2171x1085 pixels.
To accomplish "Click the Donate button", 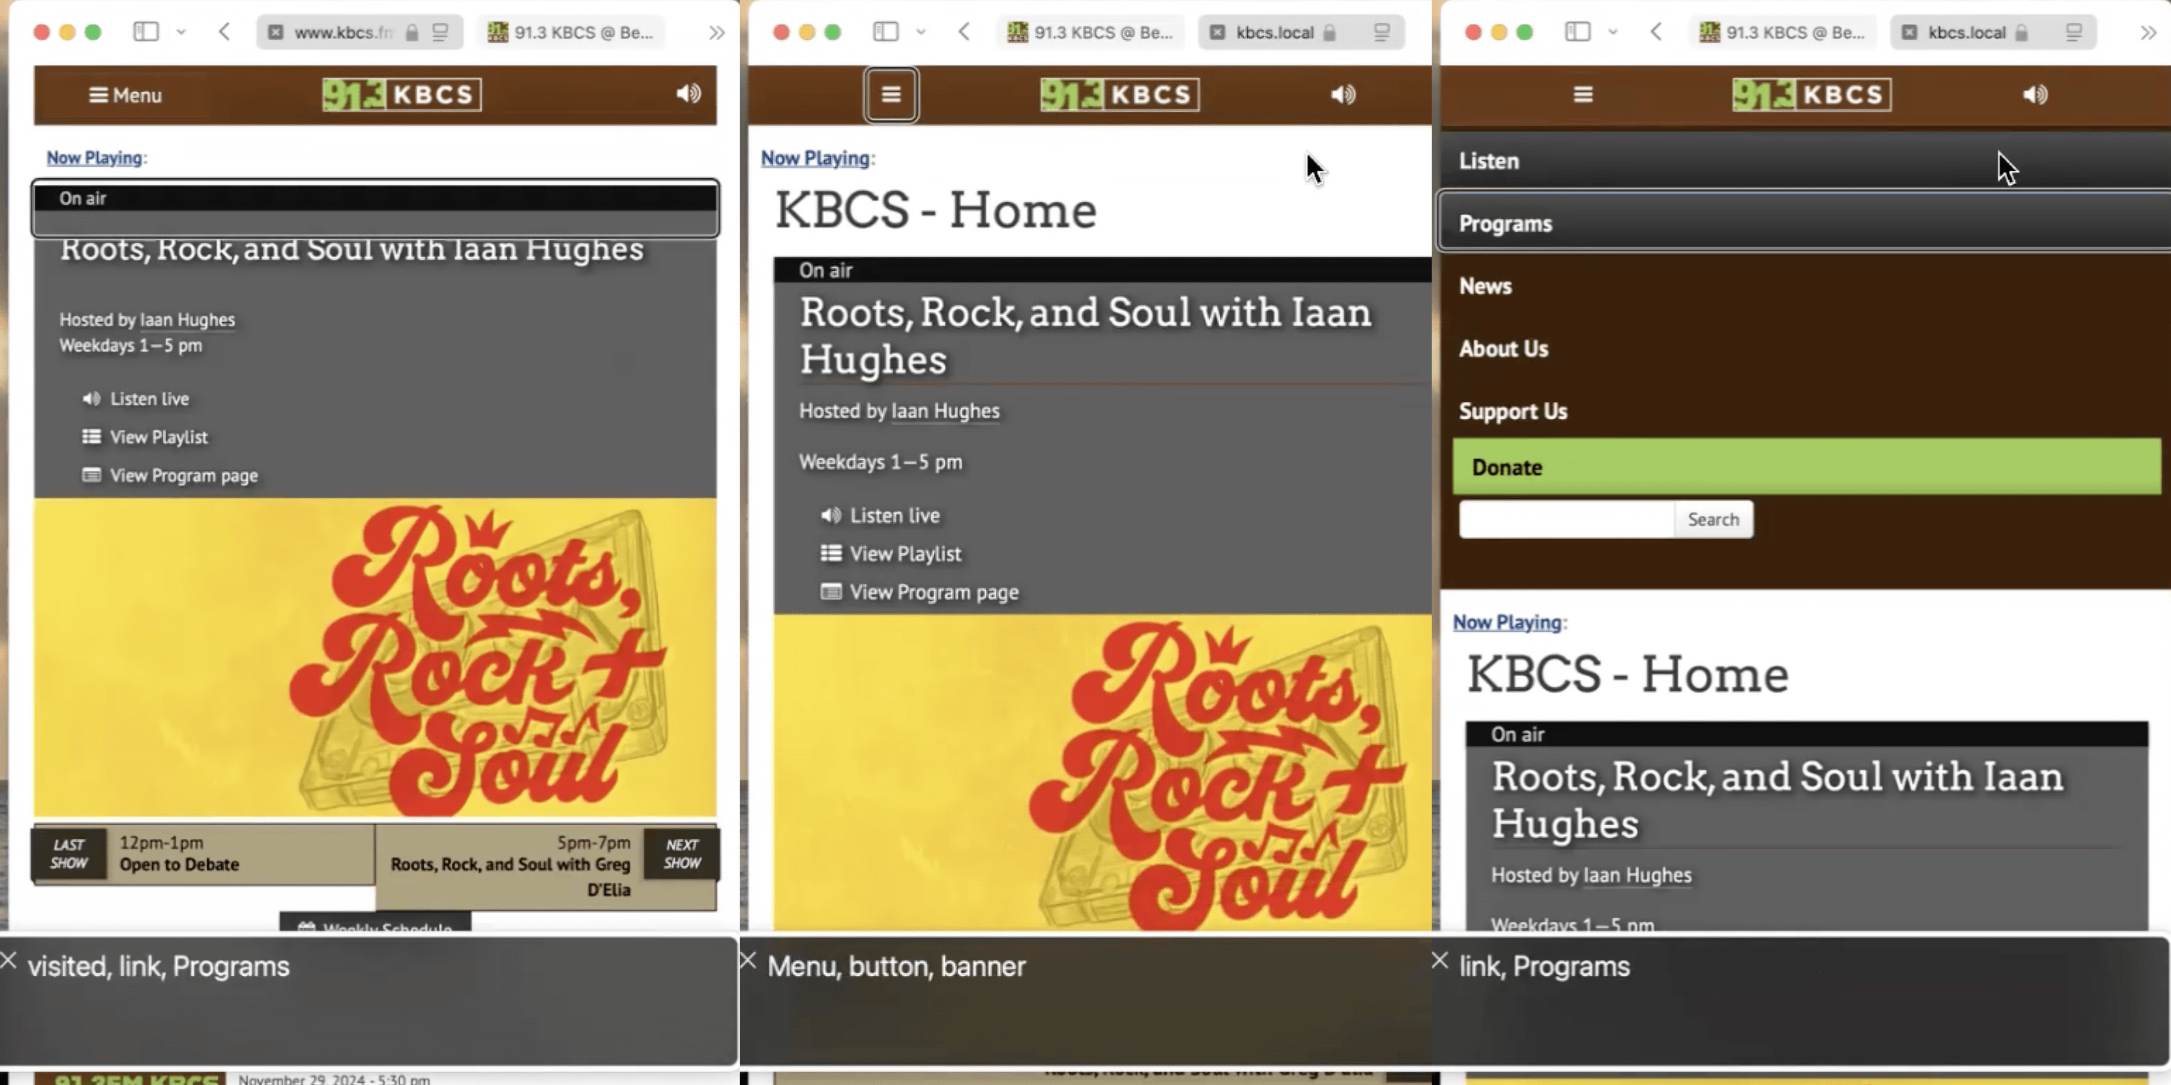I will pos(1804,466).
